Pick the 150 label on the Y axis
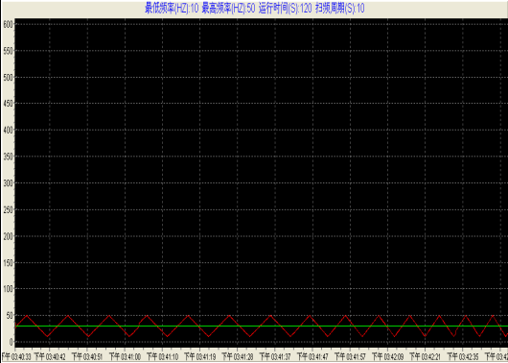 tap(8, 262)
